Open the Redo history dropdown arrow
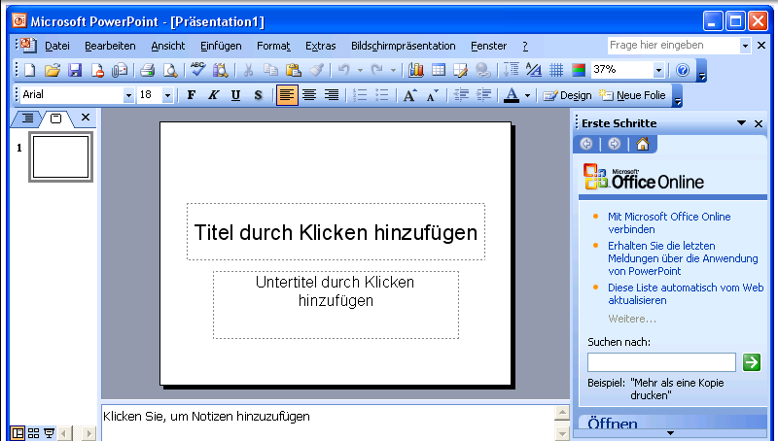 [x=394, y=70]
